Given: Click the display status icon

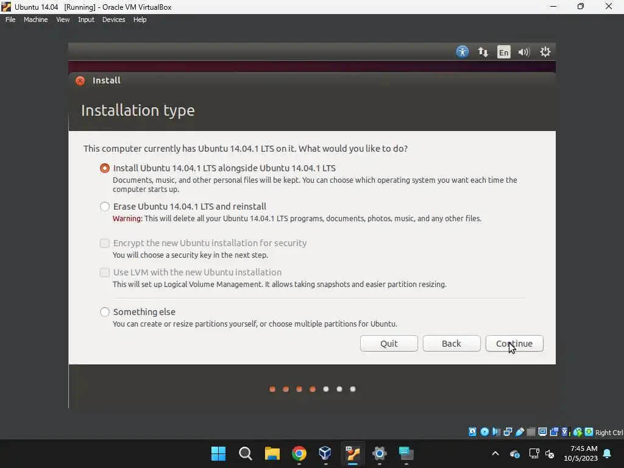Looking at the screenshot, I should click(542, 432).
